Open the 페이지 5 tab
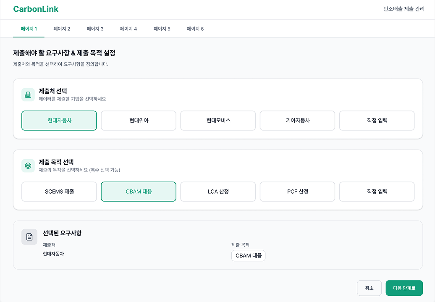This screenshot has width=435, height=302. point(162,29)
